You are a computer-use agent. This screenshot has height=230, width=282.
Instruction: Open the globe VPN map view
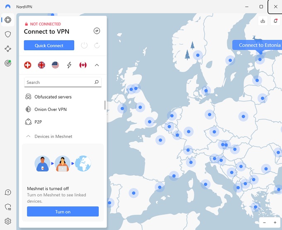8,20
